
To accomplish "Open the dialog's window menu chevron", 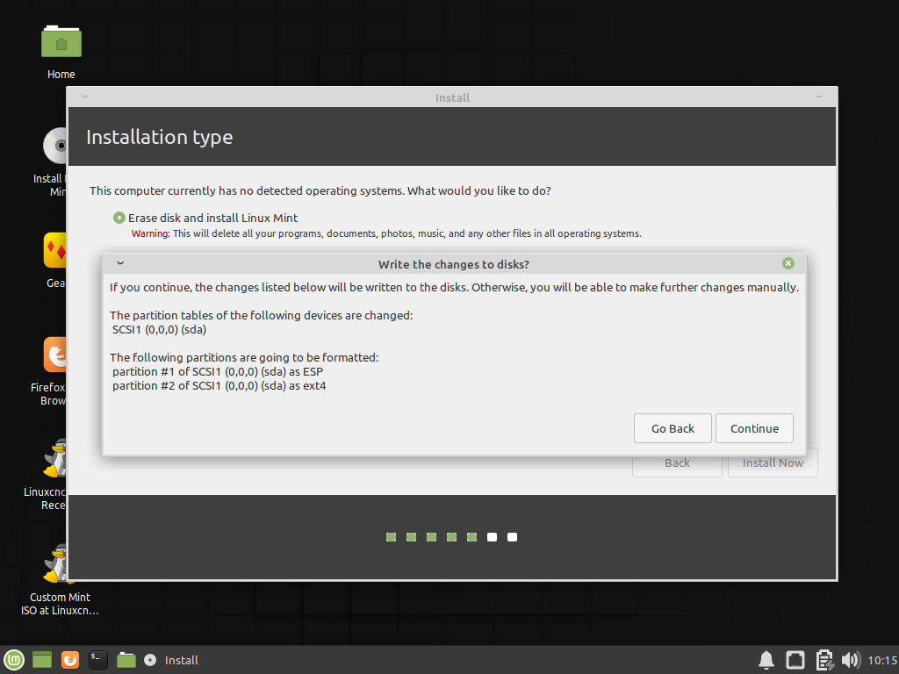I will tap(120, 263).
